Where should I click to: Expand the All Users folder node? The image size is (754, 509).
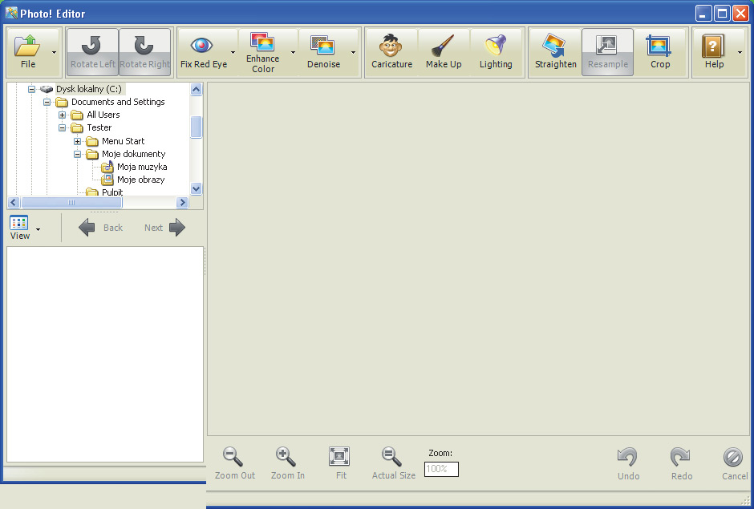tap(63, 115)
